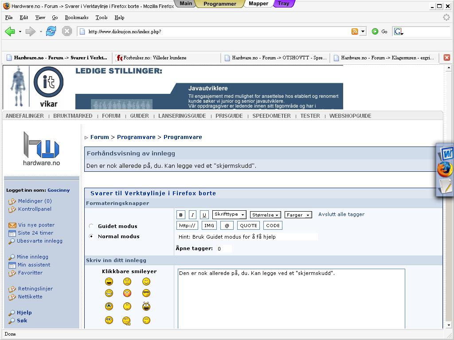Open the PRISGUIDE navigation link

point(229,116)
